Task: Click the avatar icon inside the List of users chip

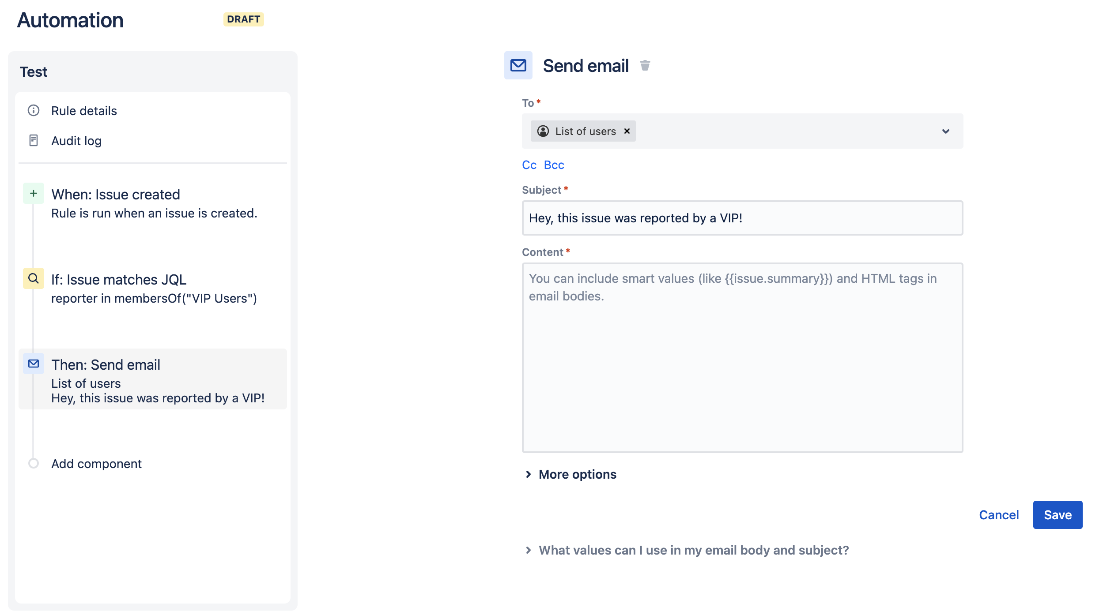Action: (543, 131)
